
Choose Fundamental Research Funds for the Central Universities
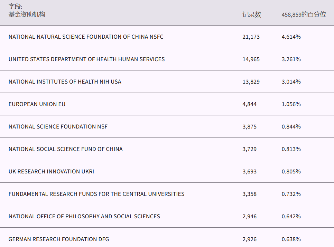pos(96,194)
